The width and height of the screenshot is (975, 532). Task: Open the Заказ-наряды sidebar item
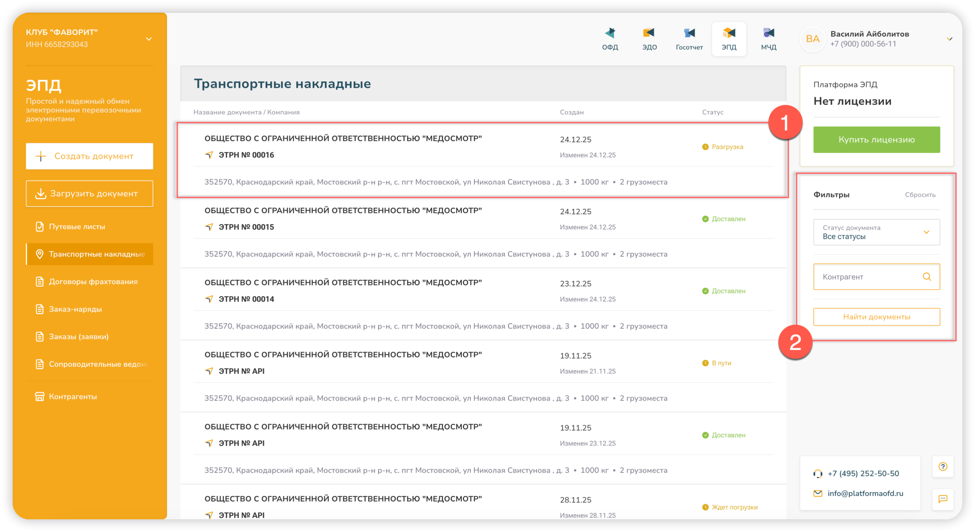tap(75, 309)
